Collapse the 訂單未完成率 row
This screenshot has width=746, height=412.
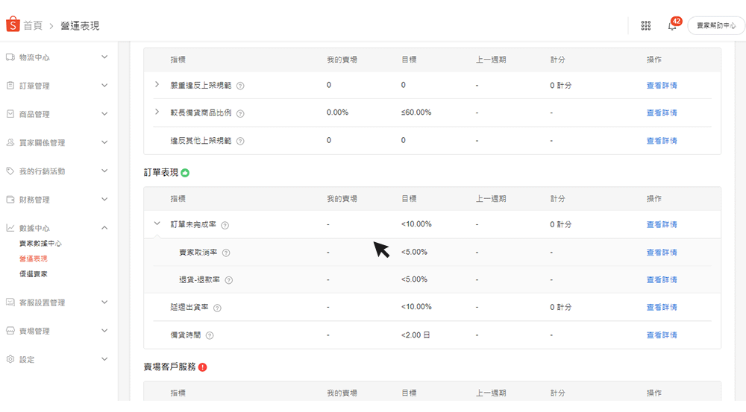tap(157, 224)
